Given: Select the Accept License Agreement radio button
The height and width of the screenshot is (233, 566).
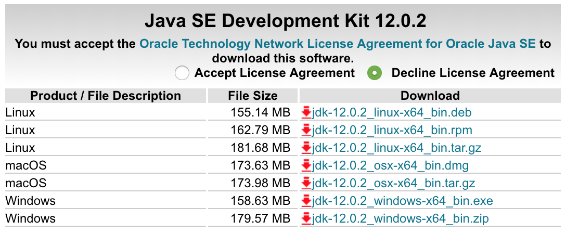Looking at the screenshot, I should [x=182, y=73].
